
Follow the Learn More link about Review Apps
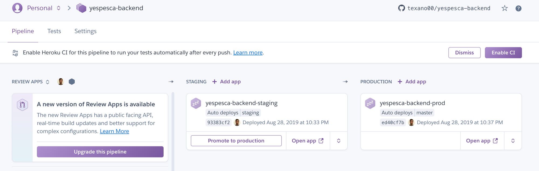[x=114, y=131]
